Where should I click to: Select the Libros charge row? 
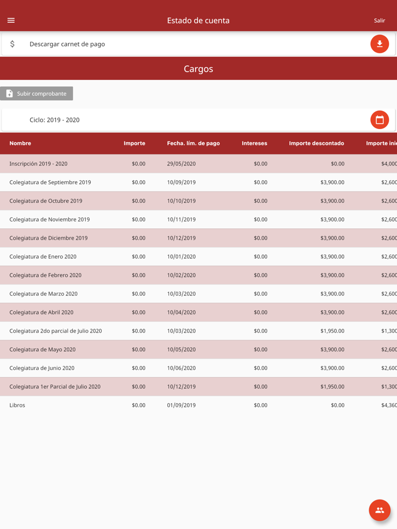pos(198,405)
